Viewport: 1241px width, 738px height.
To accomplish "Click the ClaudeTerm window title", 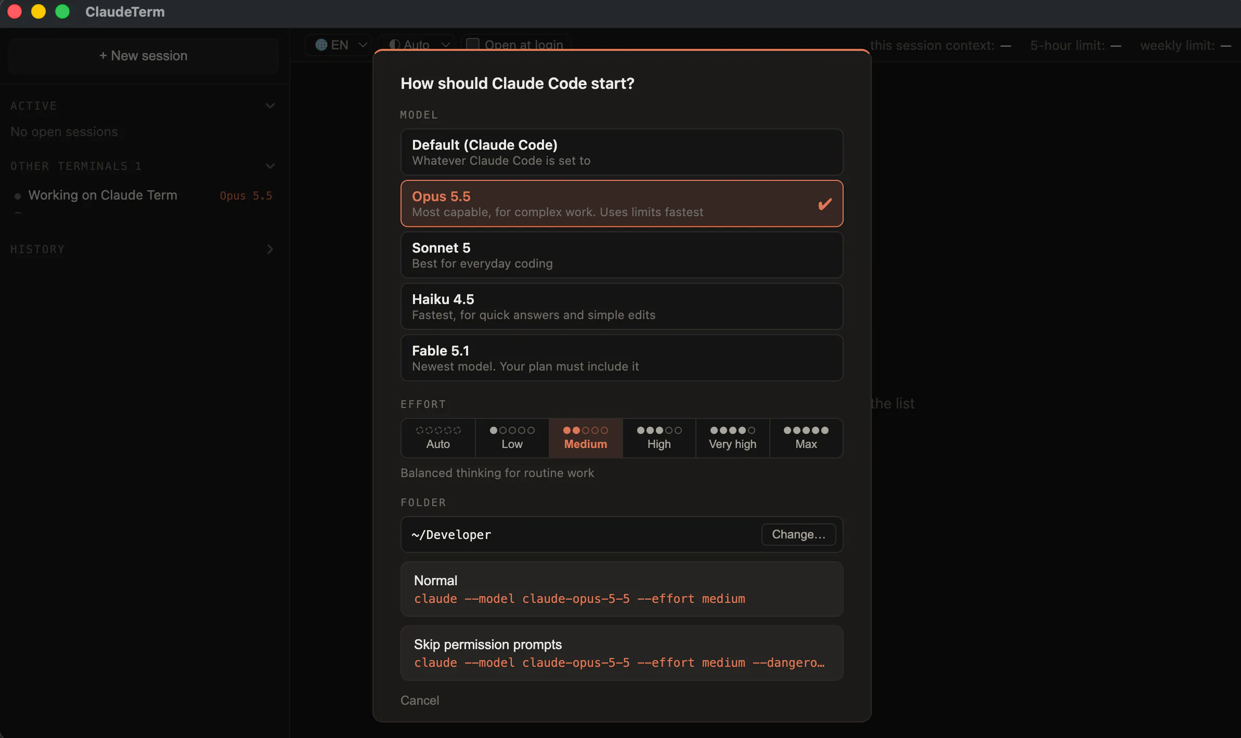I will [125, 11].
